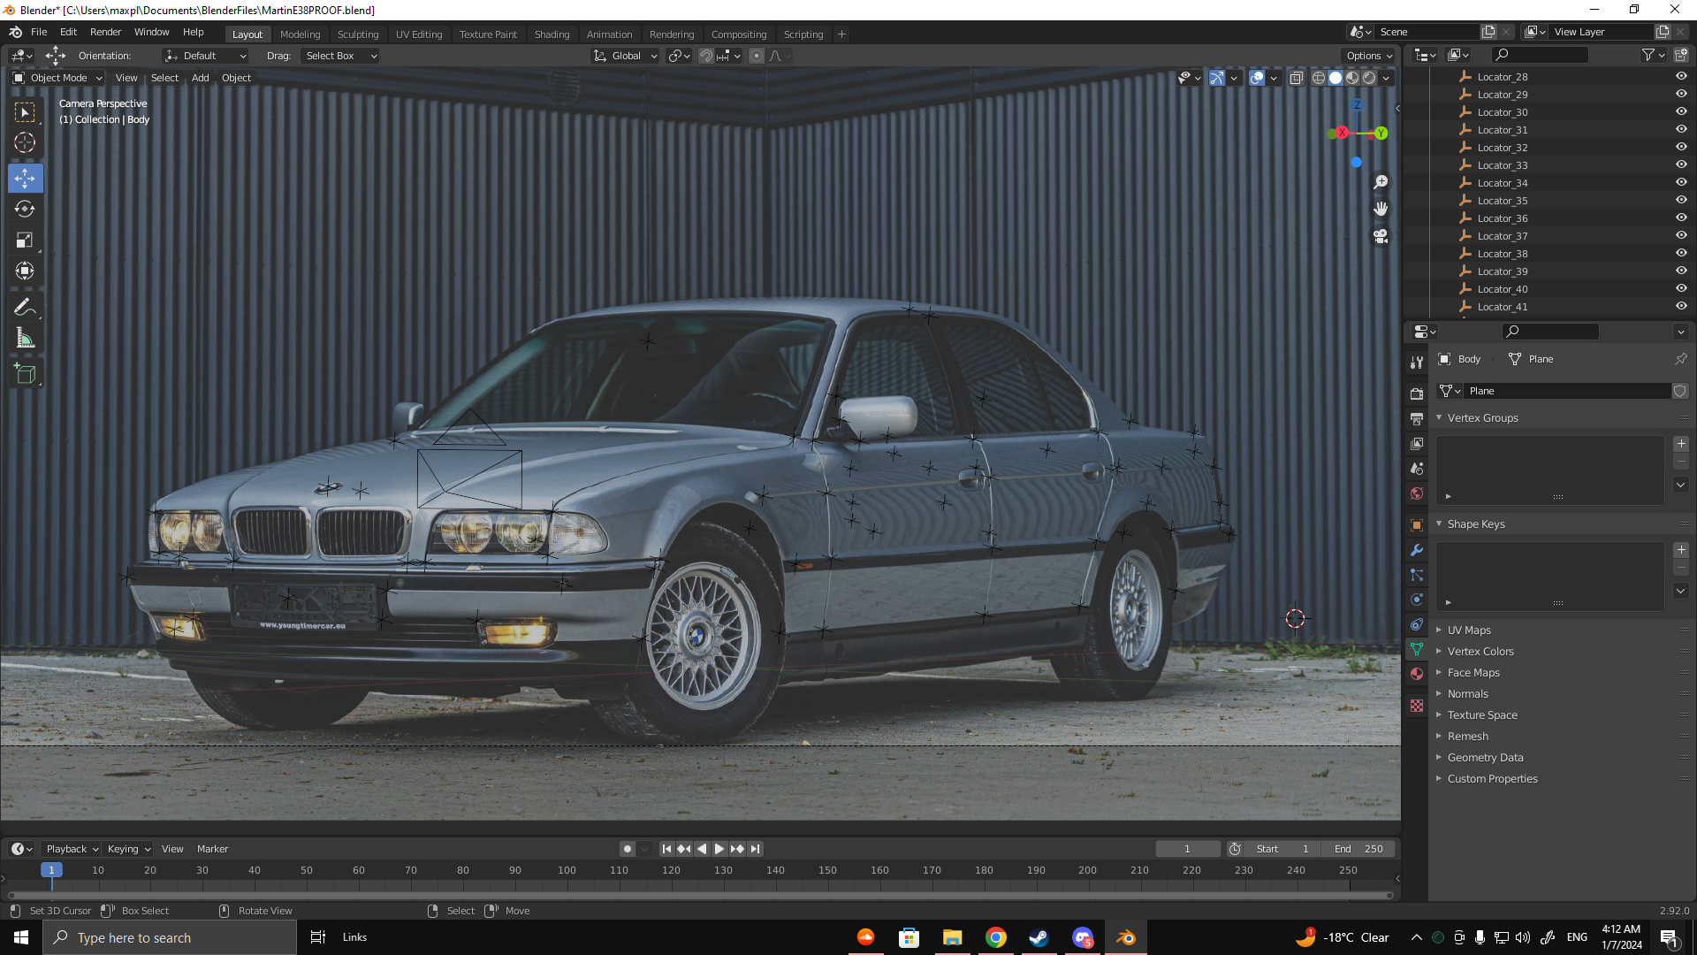Open the Render menu
The image size is (1697, 955).
(x=105, y=32)
